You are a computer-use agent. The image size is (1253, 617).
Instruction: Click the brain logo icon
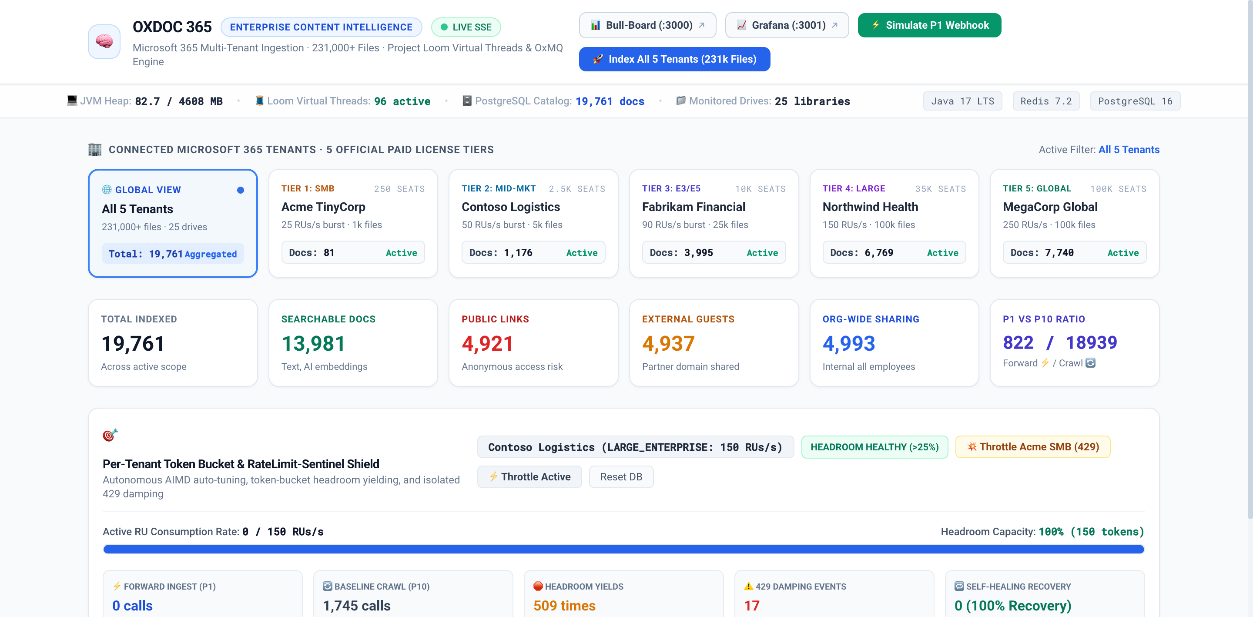click(104, 41)
